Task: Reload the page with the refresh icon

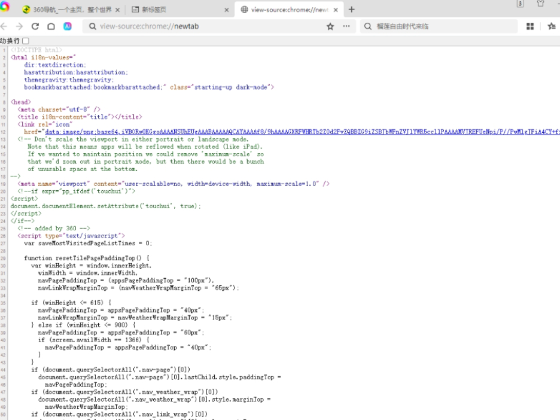Action: (x=35, y=26)
